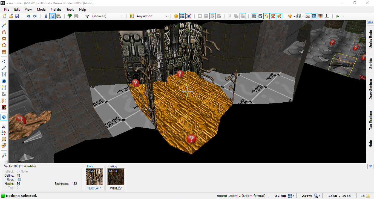Expand dynamic light options arrow next to bulb
This screenshot has width=374, height=199.
(294, 16)
